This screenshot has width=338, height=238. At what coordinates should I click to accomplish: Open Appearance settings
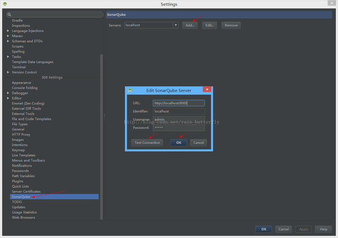[21, 83]
